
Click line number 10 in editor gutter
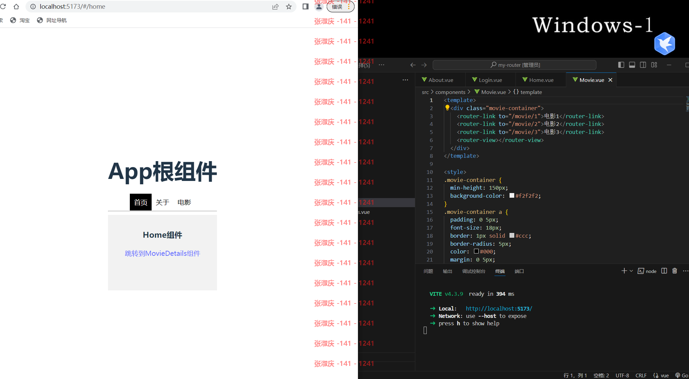click(x=430, y=172)
